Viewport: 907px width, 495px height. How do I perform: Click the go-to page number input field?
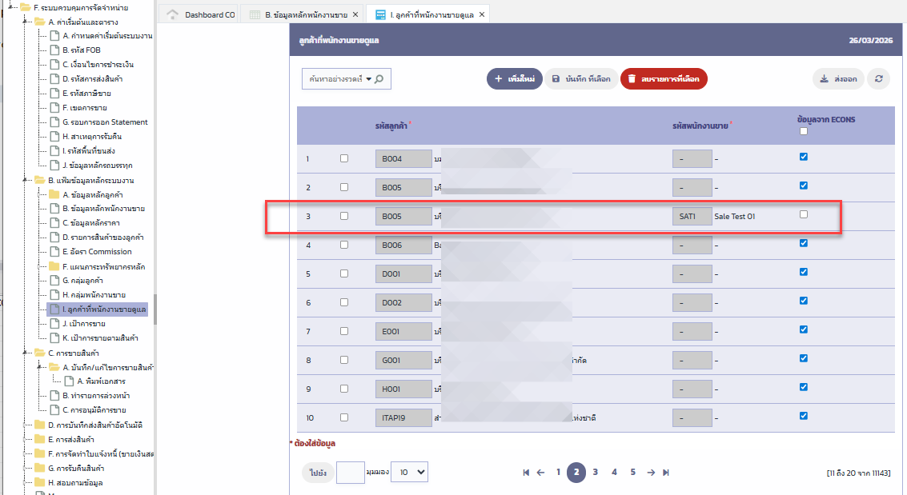point(350,473)
